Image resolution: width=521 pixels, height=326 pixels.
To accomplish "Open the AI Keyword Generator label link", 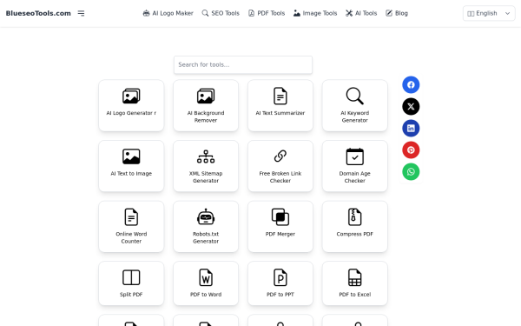I will 355,116.
